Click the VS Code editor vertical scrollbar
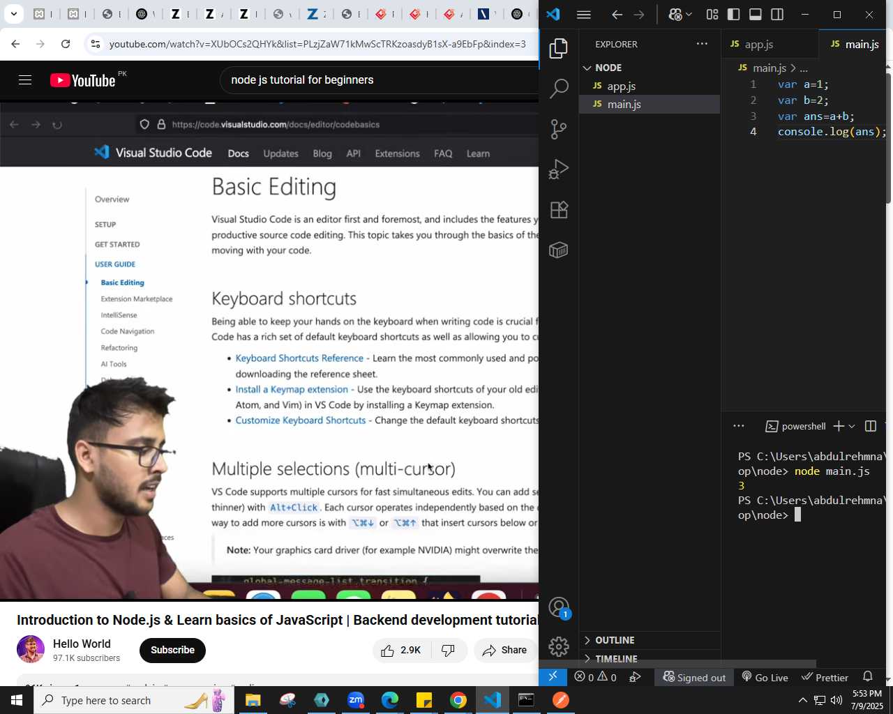This screenshot has width=893, height=714. 888,138
